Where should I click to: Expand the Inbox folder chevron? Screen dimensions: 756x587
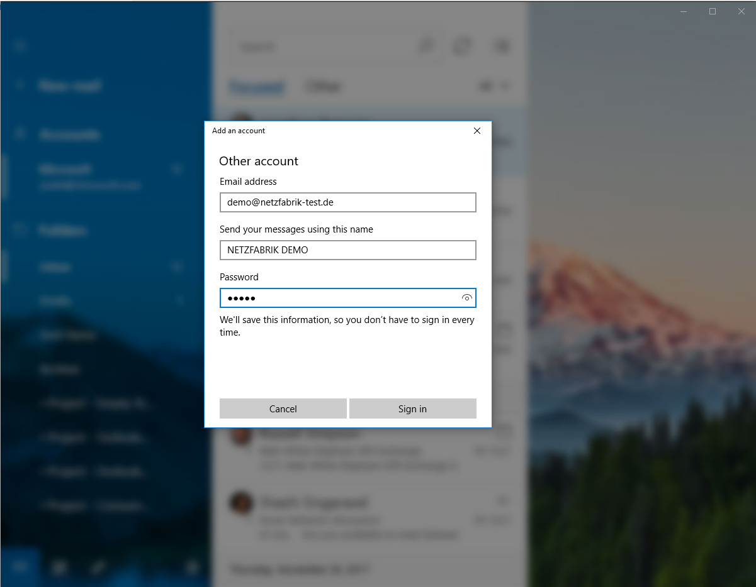(x=177, y=266)
